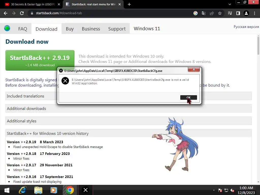The width and height of the screenshot is (260, 195).
Task: Expand the Additional styles section
Action: tap(128, 121)
